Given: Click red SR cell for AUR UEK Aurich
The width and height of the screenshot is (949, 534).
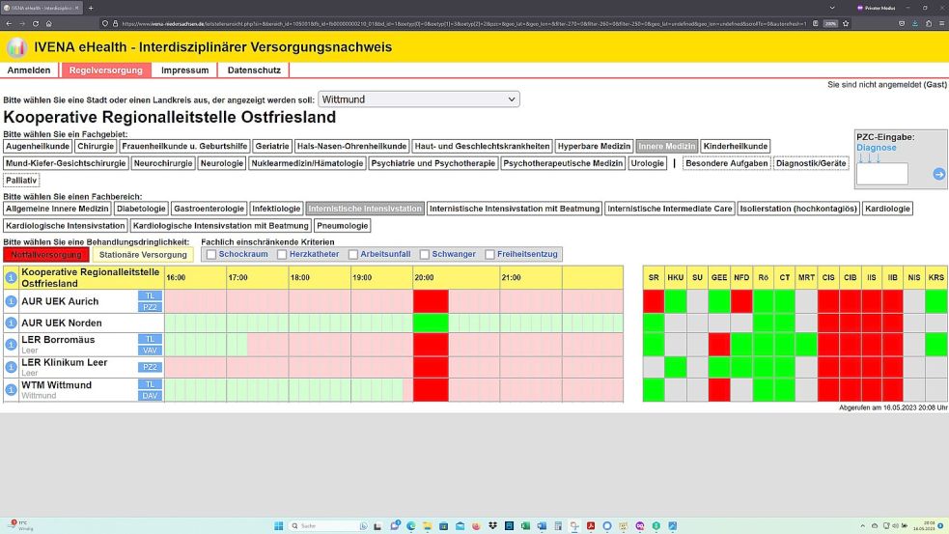Looking at the screenshot, I should [x=654, y=301].
